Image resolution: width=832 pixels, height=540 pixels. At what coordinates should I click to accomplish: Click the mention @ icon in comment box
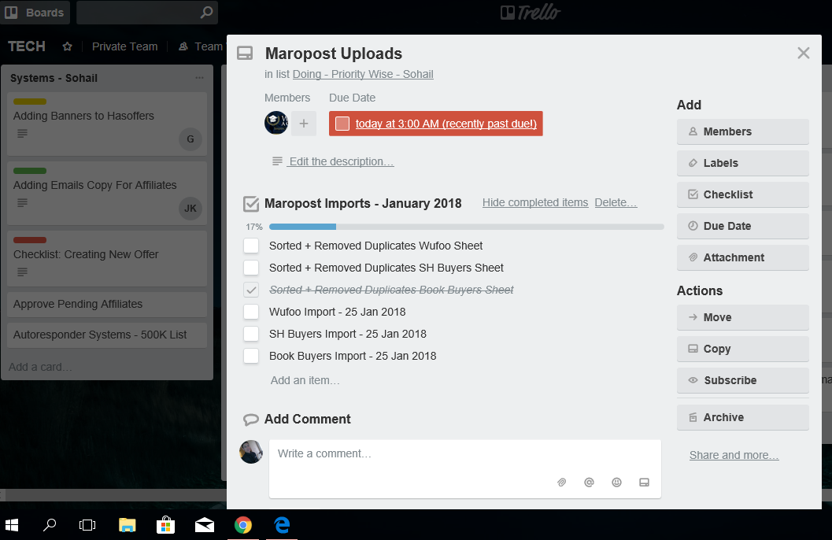click(x=589, y=483)
